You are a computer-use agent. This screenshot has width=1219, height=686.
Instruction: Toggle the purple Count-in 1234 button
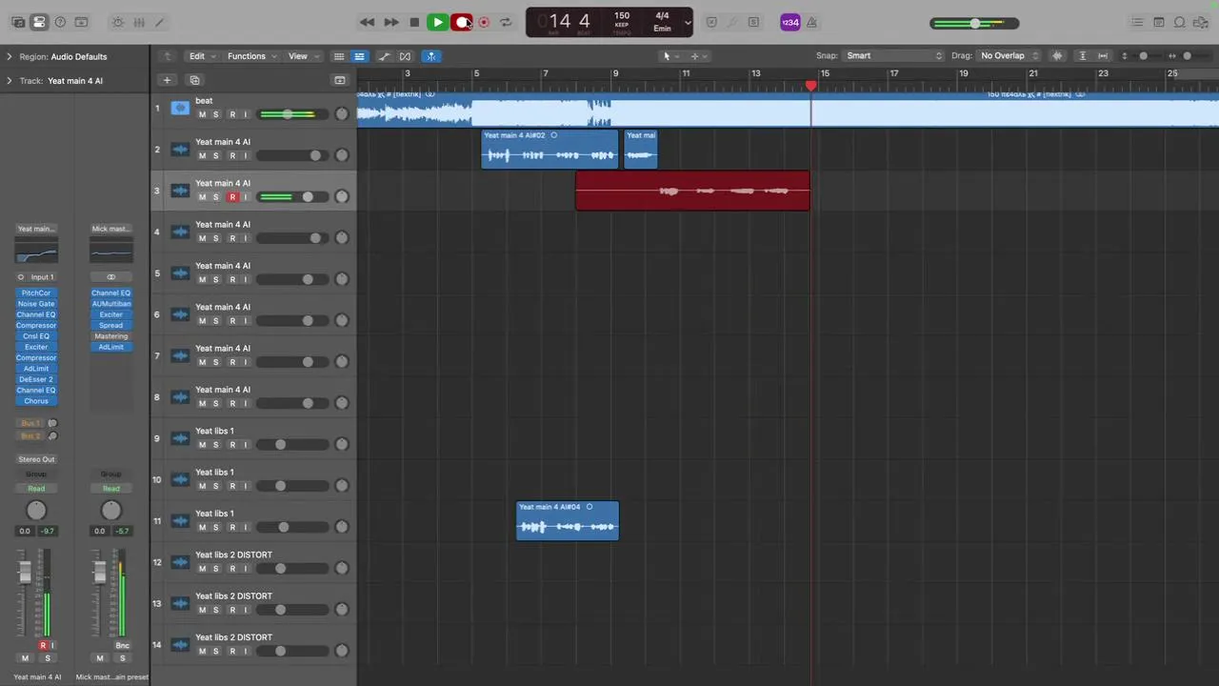[x=790, y=22]
